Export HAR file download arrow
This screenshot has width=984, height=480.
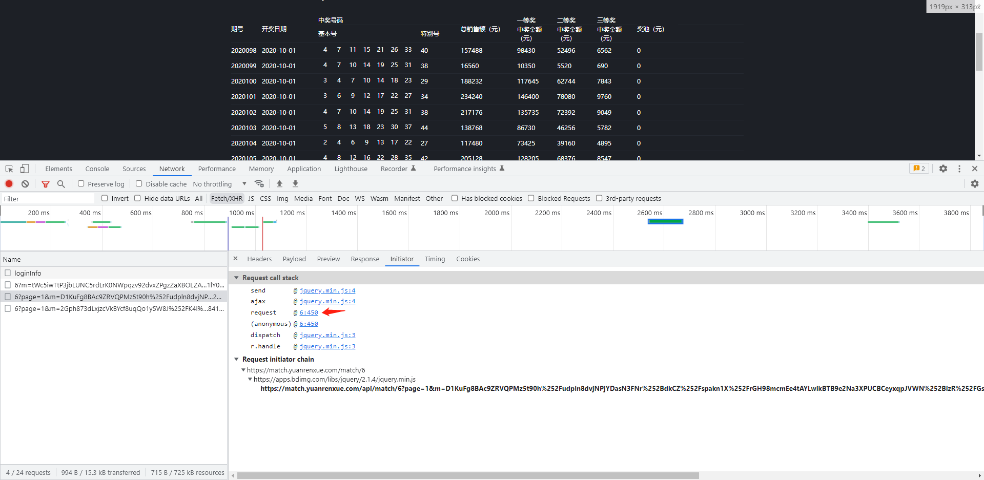(x=295, y=183)
